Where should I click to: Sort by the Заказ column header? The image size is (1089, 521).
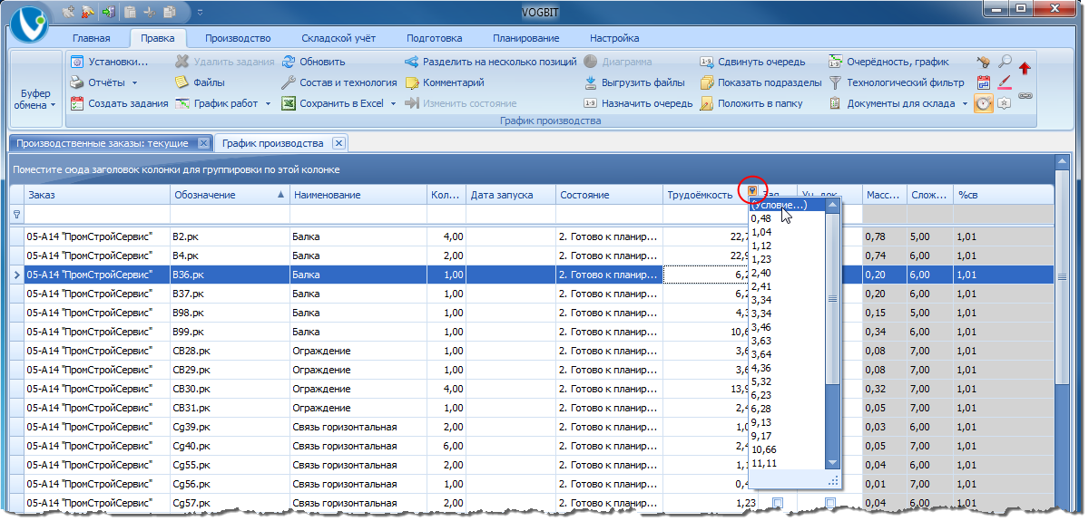(96, 195)
